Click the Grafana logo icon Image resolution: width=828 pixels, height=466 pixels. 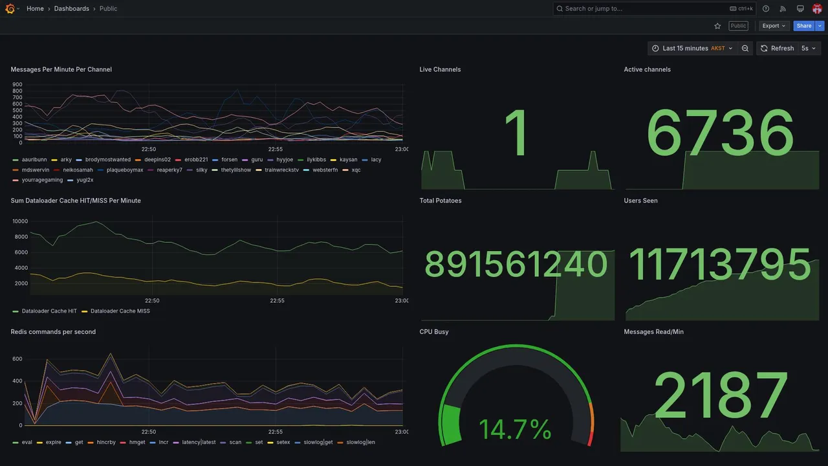point(10,8)
